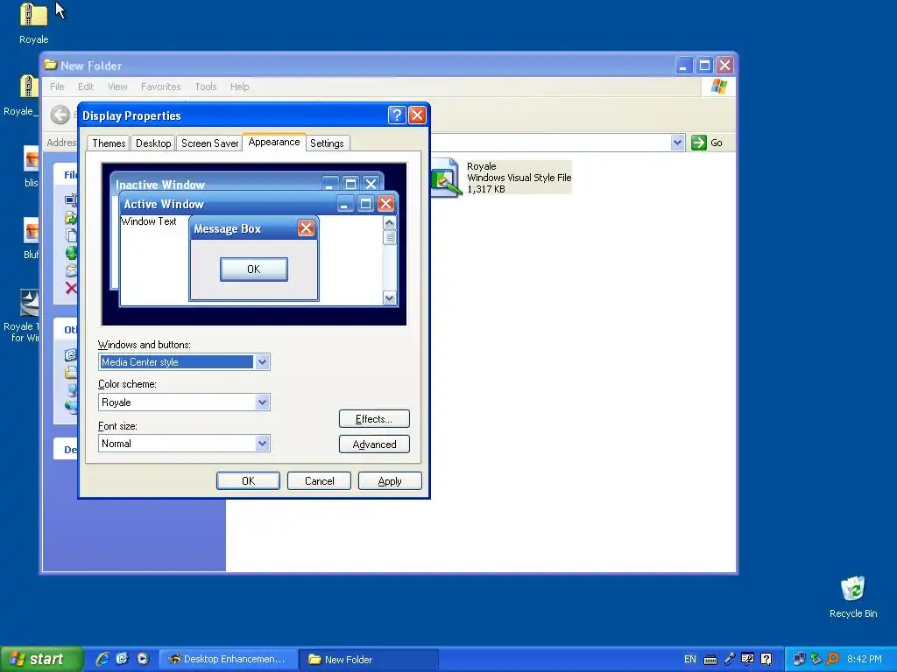Click the EN language indicator
Screen dimensions: 897x672
pos(690,659)
